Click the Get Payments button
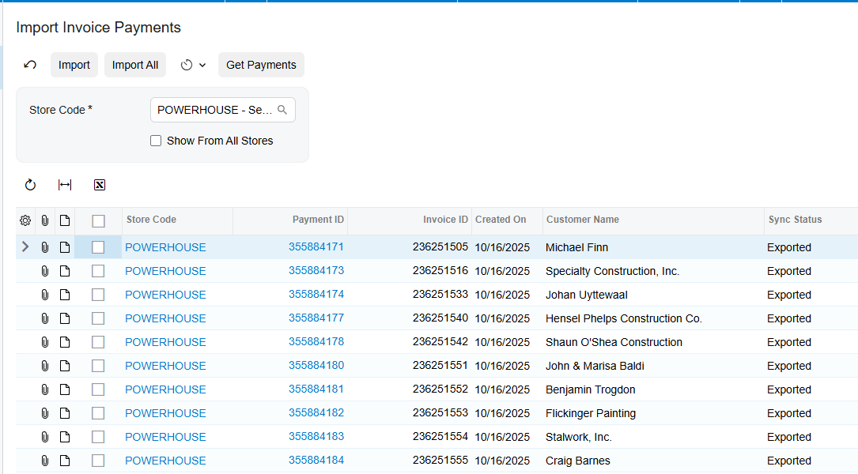 [x=261, y=65]
